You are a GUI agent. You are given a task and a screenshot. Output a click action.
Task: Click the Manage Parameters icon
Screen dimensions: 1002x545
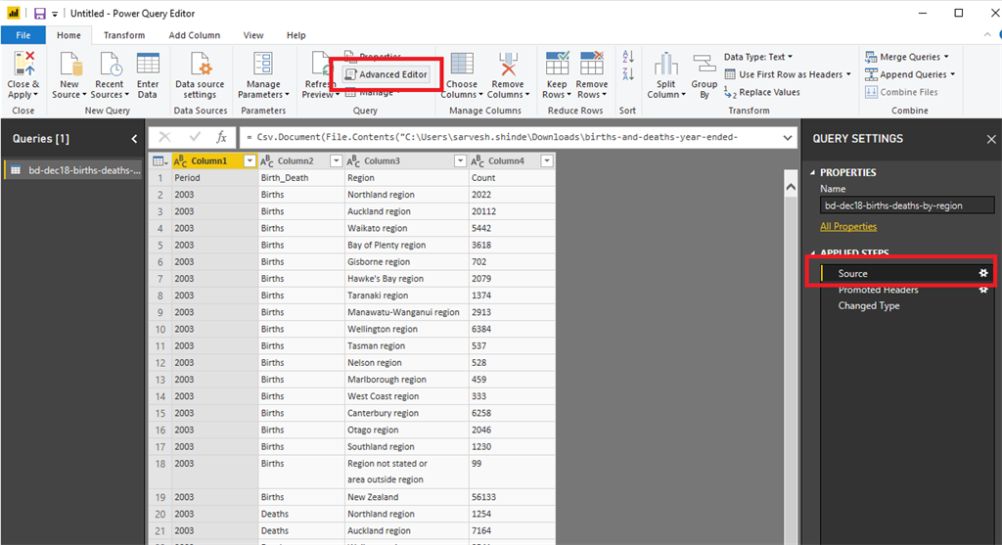point(263,65)
